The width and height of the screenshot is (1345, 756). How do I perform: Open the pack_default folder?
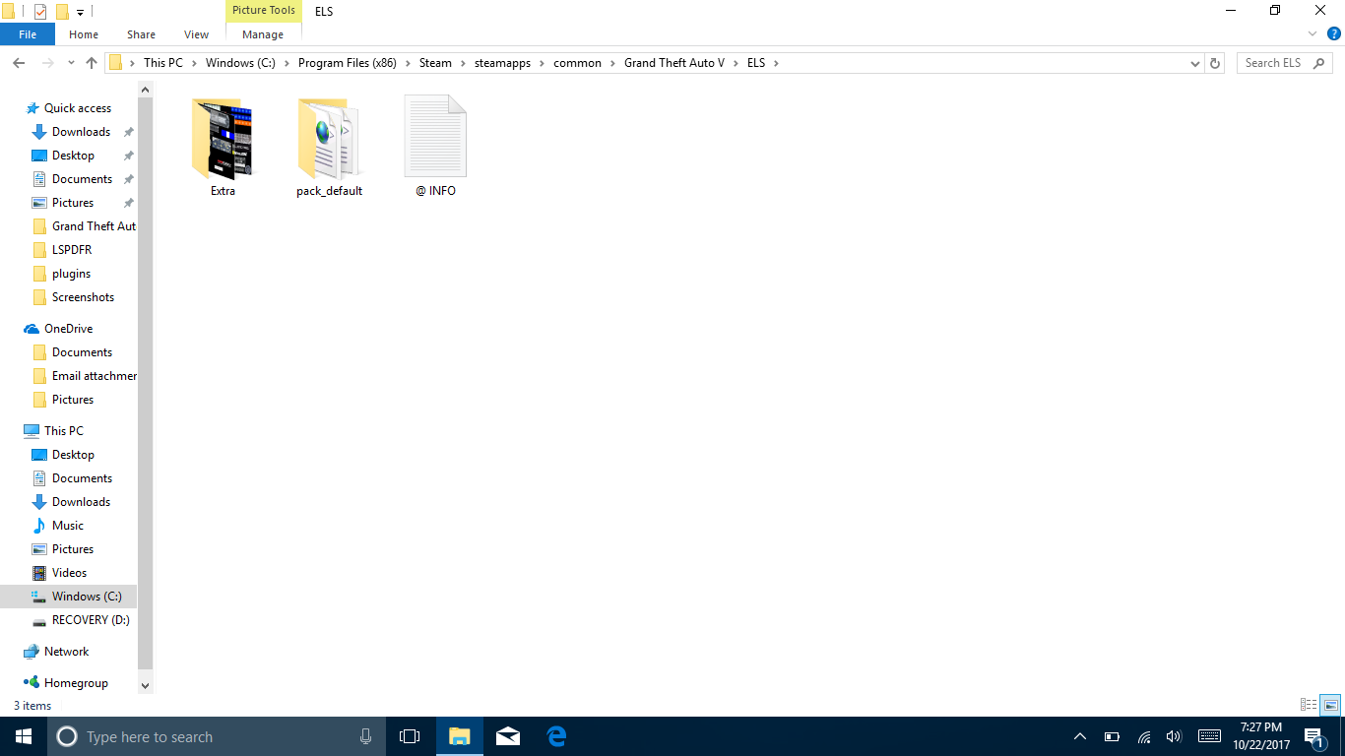pyautogui.click(x=329, y=146)
